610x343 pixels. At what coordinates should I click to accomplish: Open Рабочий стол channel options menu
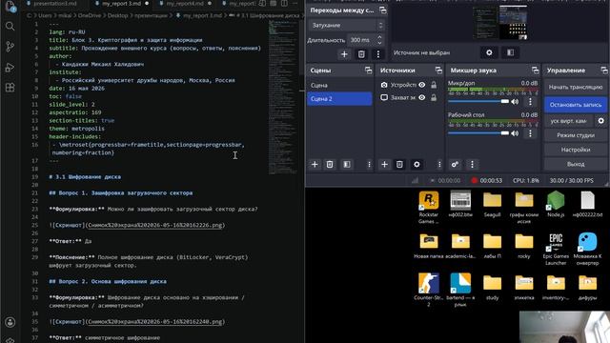tap(530, 133)
